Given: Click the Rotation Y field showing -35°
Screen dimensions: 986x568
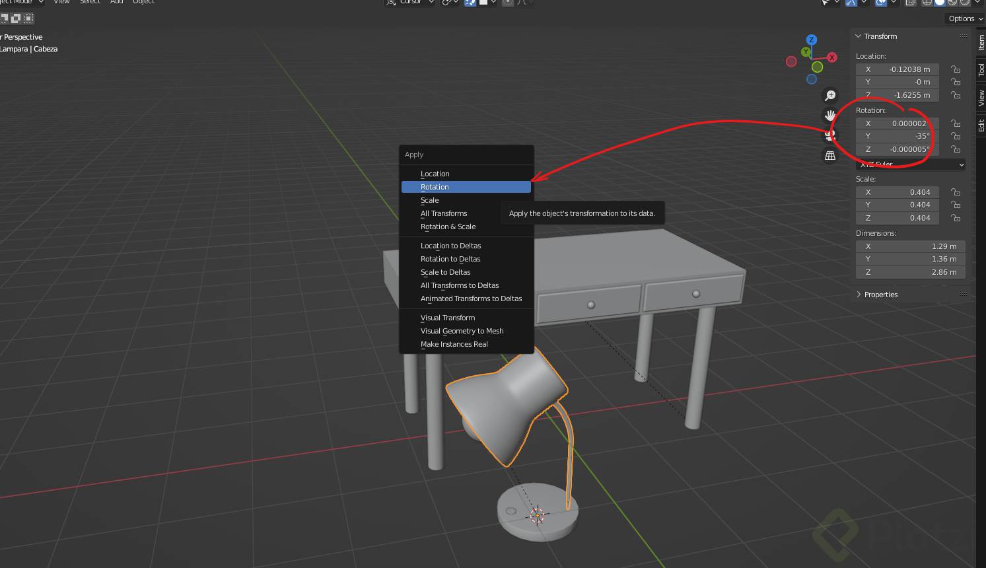Looking at the screenshot, I should pos(898,136).
